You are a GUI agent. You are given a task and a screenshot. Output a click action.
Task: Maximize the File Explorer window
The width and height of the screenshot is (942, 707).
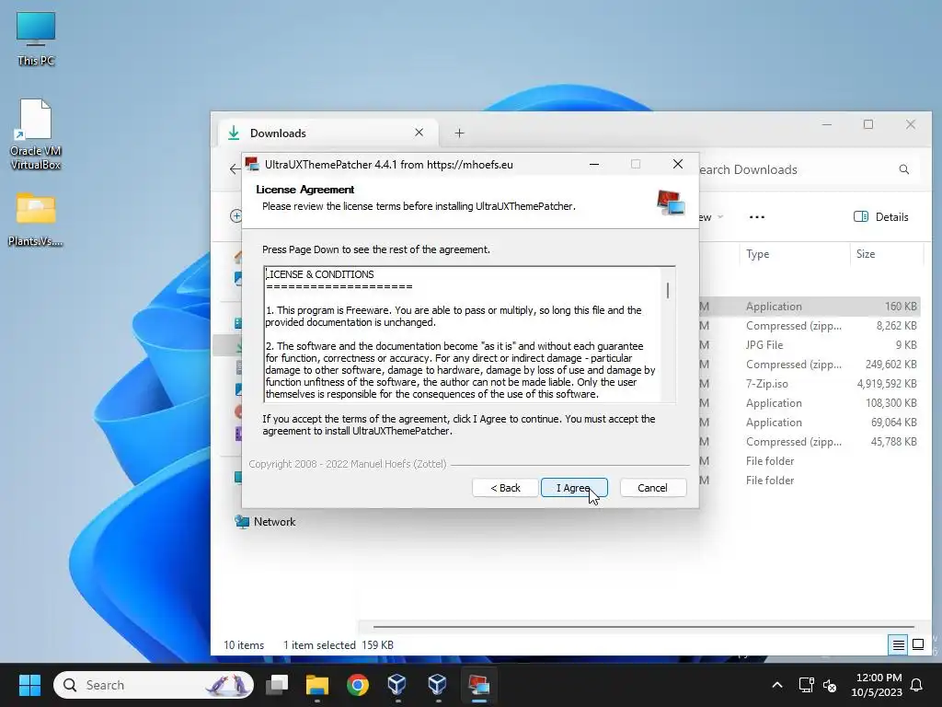click(868, 124)
